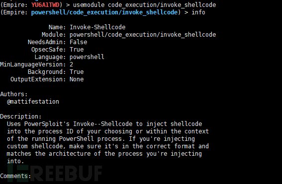Click the word PowerSploit's in description
Image resolution: width=282 pixels, height=184 pixels.
tap(47, 124)
